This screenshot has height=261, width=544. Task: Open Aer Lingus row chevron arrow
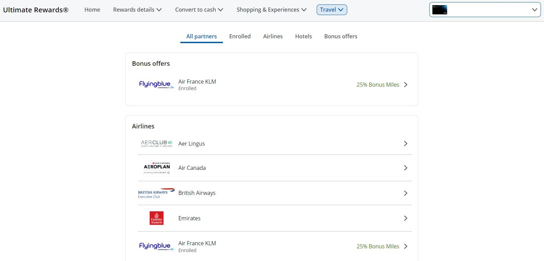[406, 144]
